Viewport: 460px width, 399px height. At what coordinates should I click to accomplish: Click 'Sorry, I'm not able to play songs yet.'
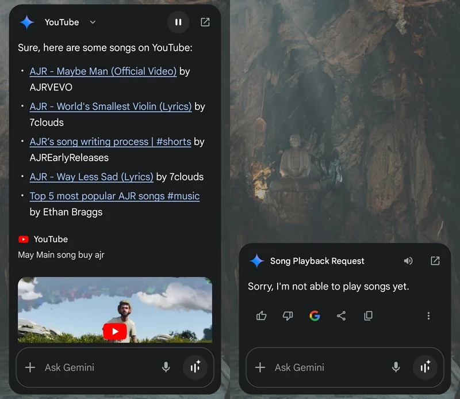tap(328, 286)
